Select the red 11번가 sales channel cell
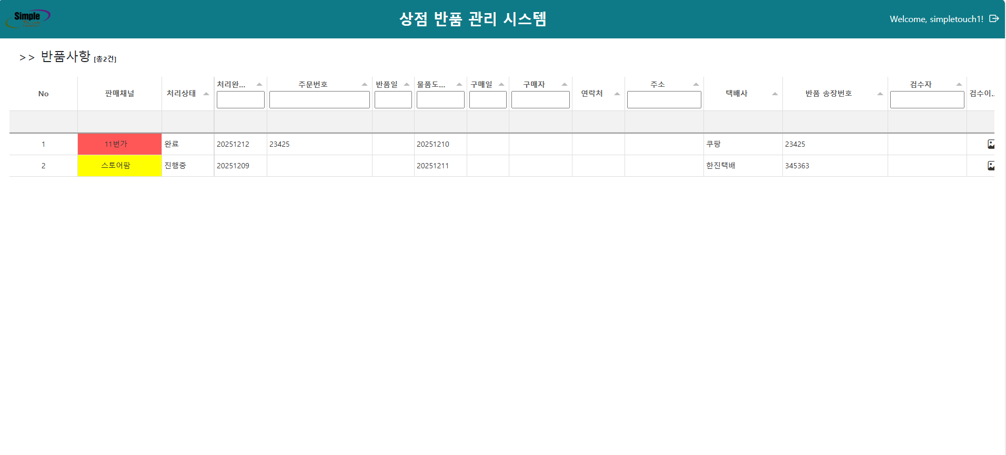 click(119, 144)
